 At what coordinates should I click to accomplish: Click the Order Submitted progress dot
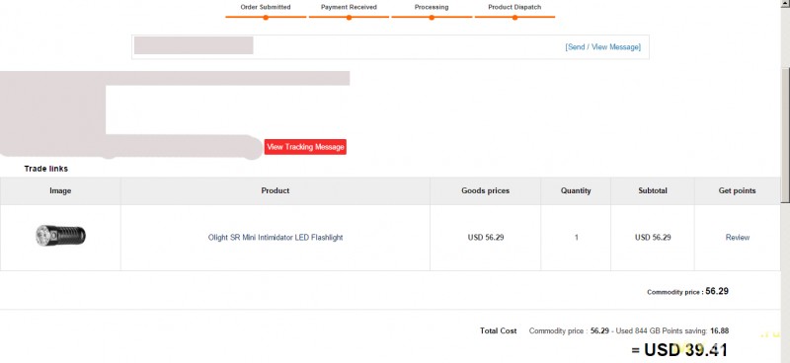click(x=266, y=18)
